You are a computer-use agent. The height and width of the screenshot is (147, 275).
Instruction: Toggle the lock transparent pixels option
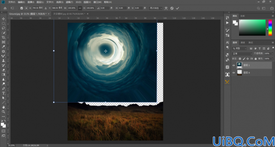[x=240, y=59]
